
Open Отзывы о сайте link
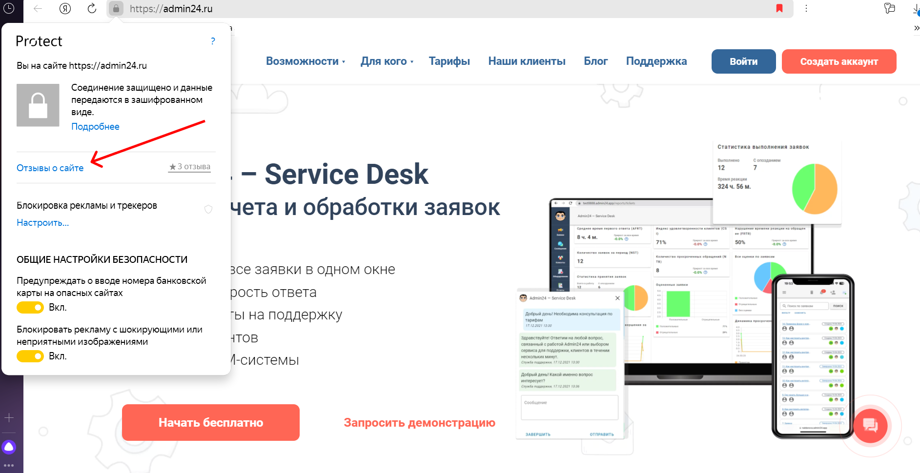click(x=50, y=168)
